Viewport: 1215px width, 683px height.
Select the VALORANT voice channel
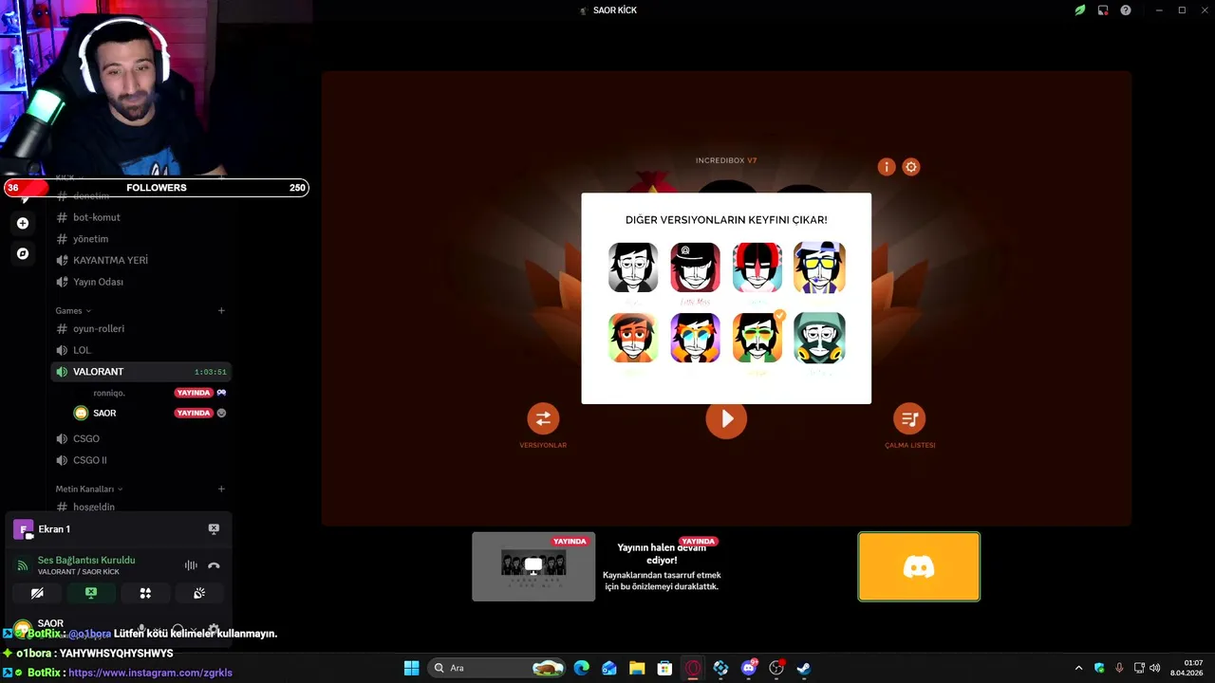(x=140, y=372)
